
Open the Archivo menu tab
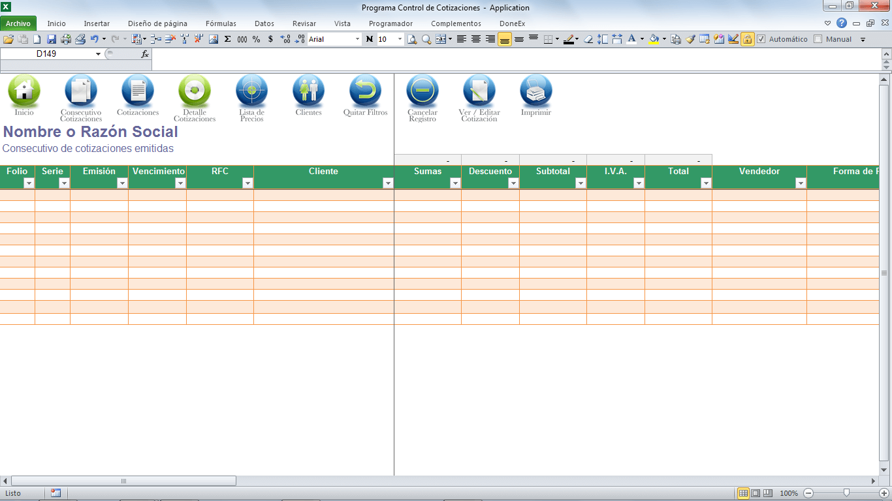[18, 23]
